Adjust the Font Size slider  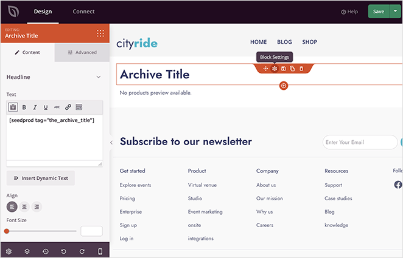click(7, 231)
